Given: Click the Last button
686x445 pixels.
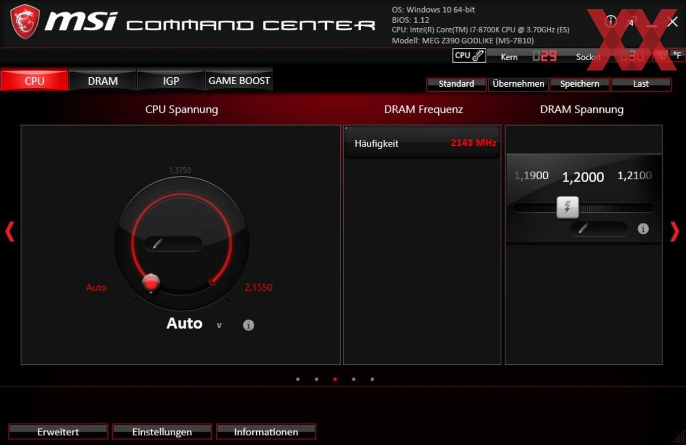Looking at the screenshot, I should (641, 84).
